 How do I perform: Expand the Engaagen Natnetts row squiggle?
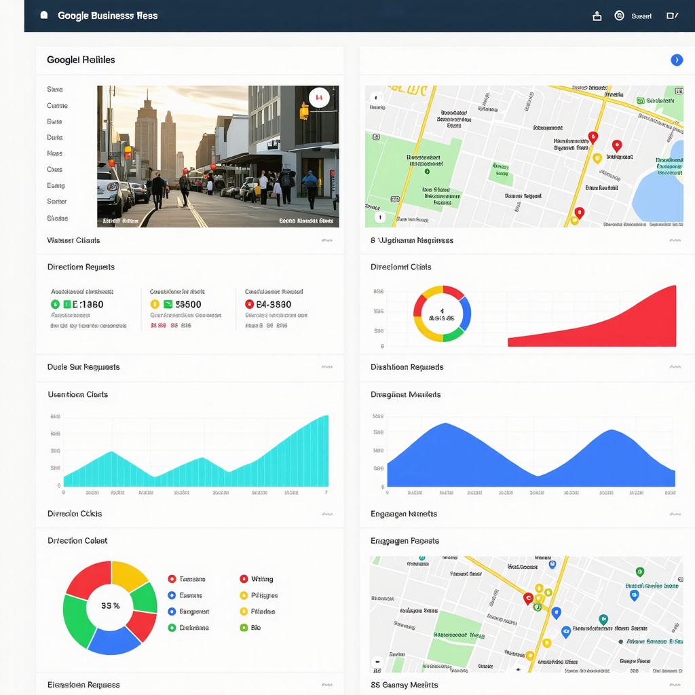point(675,514)
